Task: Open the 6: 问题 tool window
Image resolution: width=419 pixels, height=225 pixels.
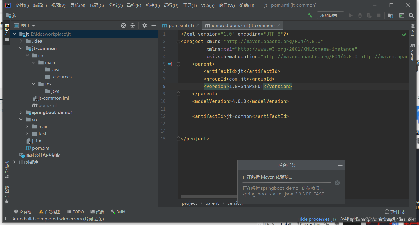Action: pyautogui.click(x=23, y=212)
